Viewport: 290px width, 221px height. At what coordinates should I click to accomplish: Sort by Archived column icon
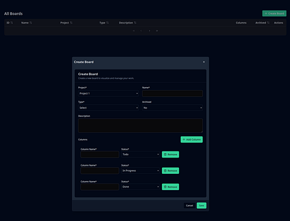click(268, 22)
